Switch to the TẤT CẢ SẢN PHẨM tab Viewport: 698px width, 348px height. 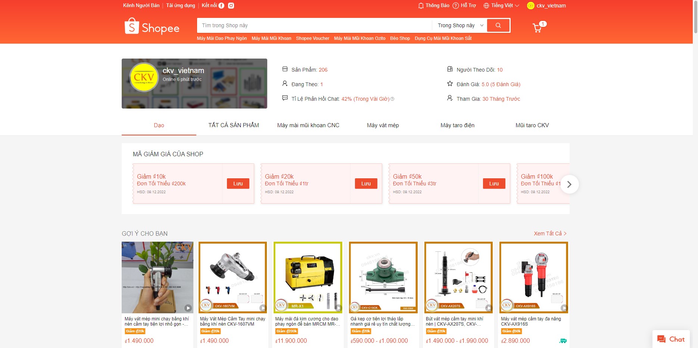(x=234, y=125)
